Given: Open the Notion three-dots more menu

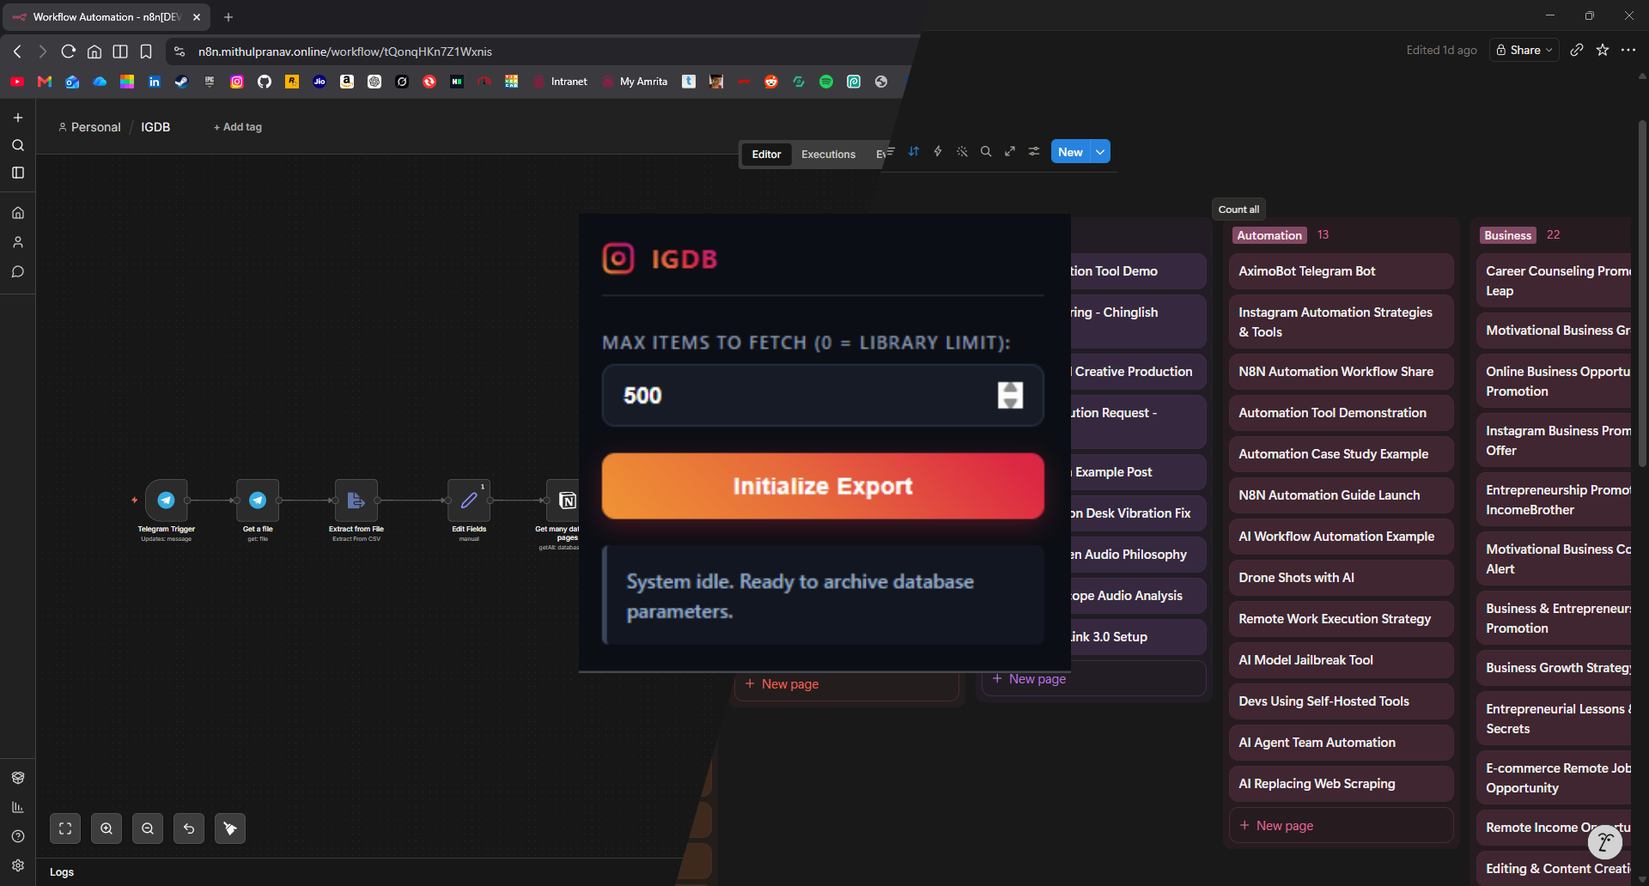Looking at the screenshot, I should [1628, 50].
